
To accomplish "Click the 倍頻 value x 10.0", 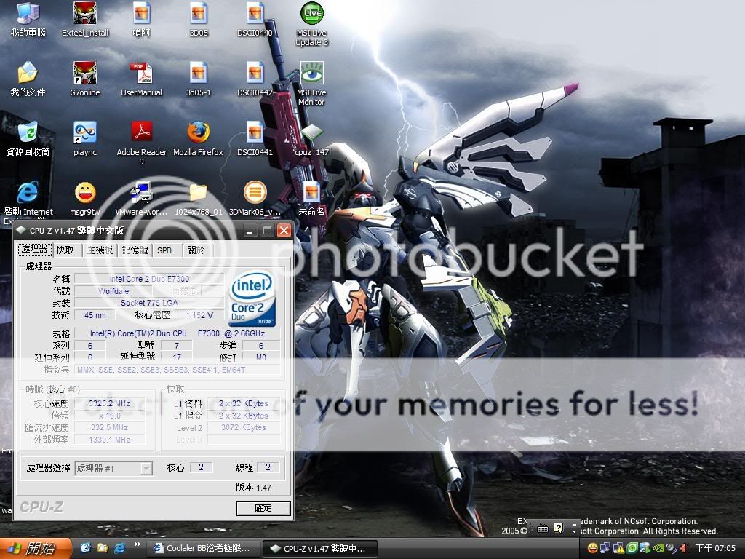I will pyautogui.click(x=110, y=415).
